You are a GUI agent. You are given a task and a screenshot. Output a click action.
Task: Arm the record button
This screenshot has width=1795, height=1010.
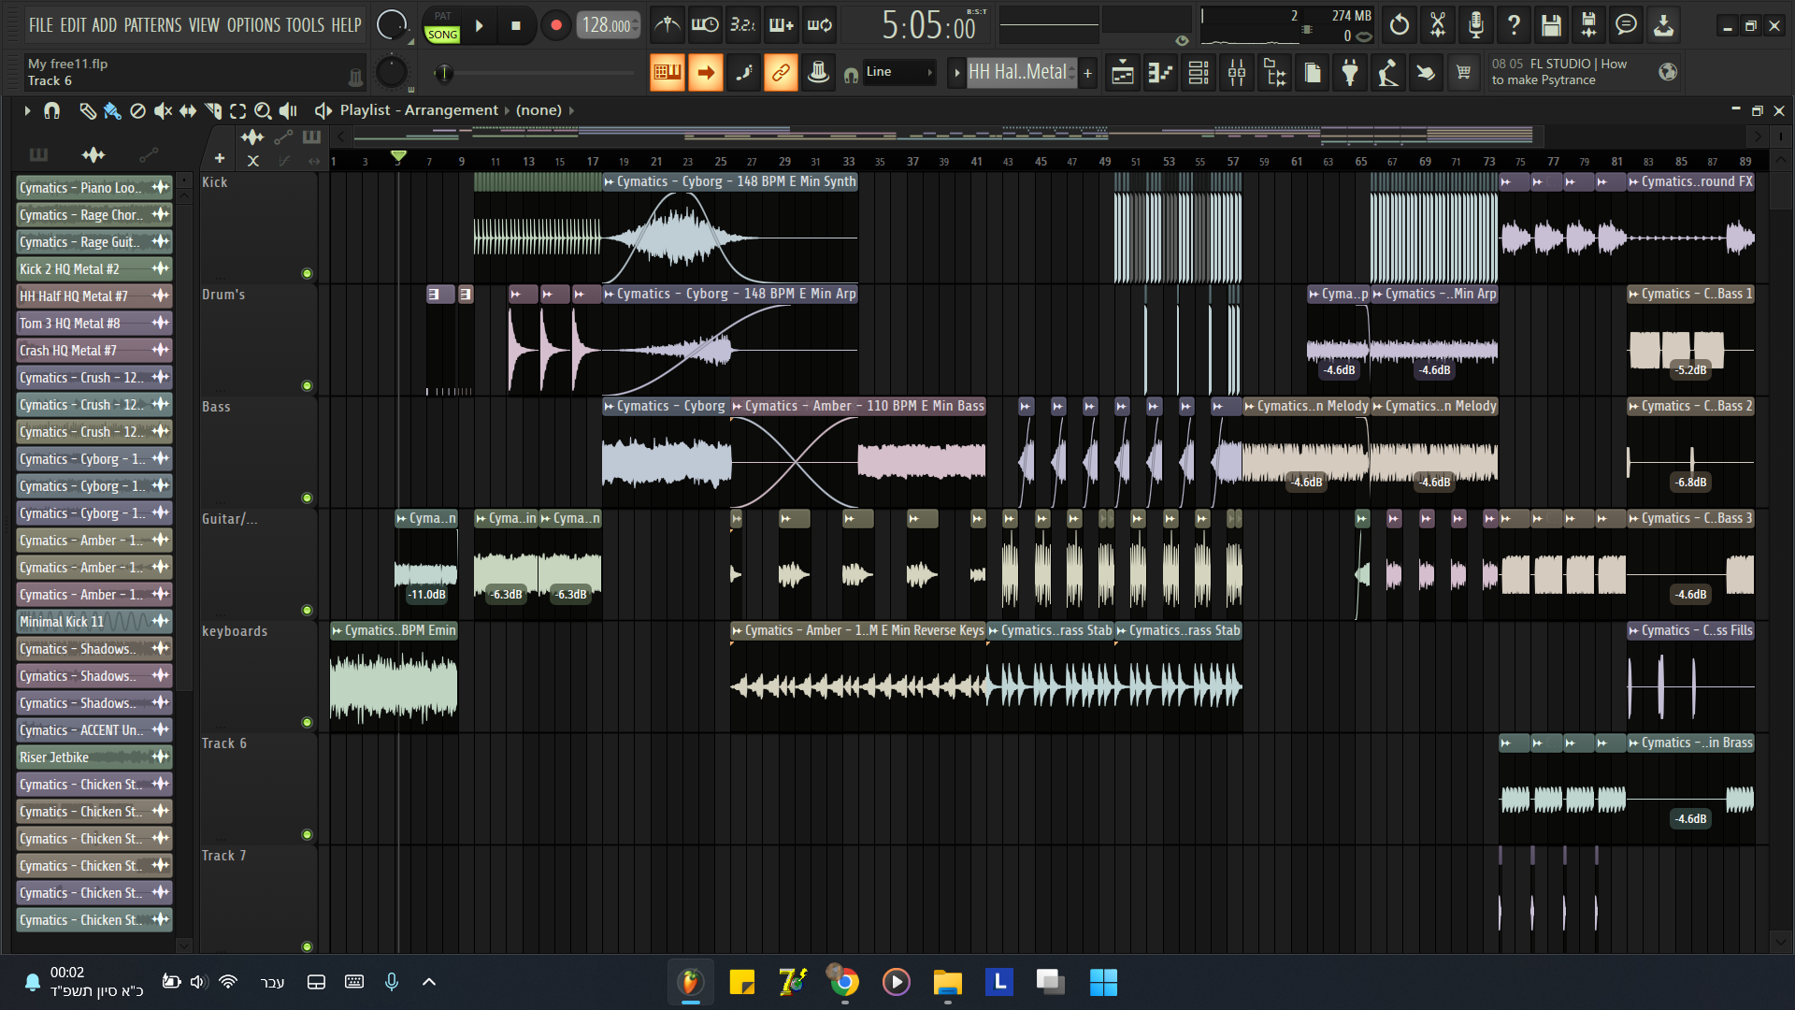tap(556, 25)
